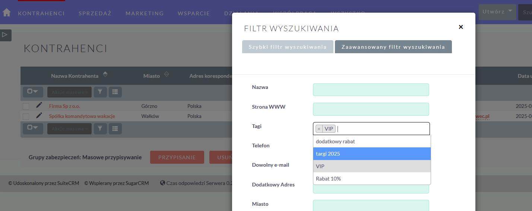Open the Utwórz dropdown

pos(497,12)
